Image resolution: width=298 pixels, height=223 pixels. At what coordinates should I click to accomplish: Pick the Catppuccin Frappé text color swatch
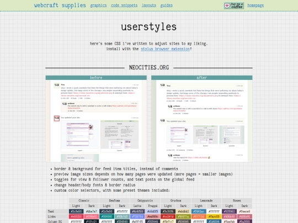153,211
